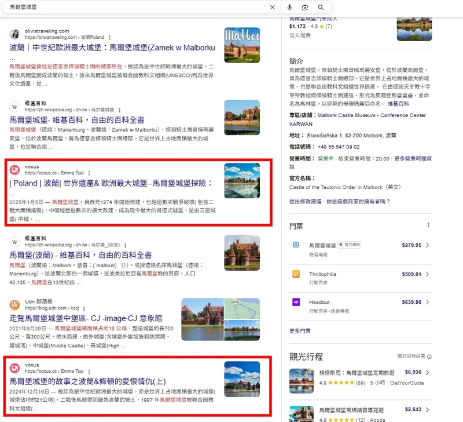Click the 維基百科 source link in 簡介
Screen dimensions: 463x422
tap(398, 104)
